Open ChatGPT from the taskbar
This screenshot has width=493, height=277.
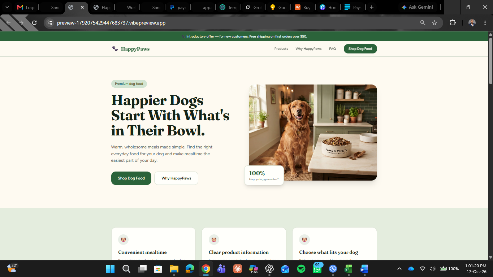pyautogui.click(x=269, y=269)
